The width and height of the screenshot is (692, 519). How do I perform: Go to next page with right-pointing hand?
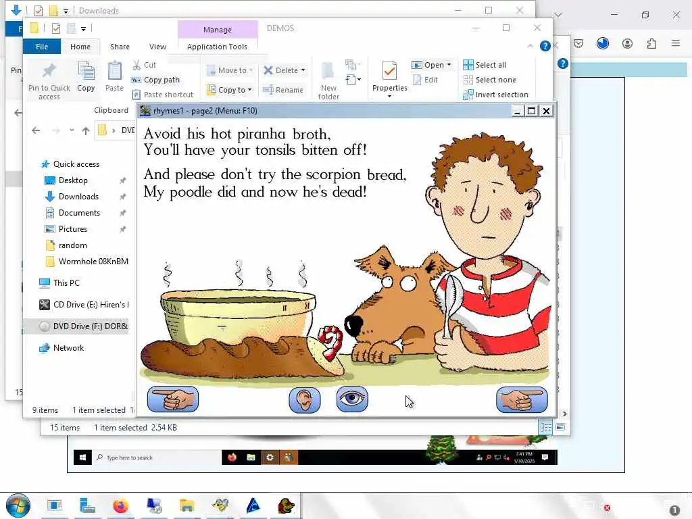pyautogui.click(x=522, y=399)
